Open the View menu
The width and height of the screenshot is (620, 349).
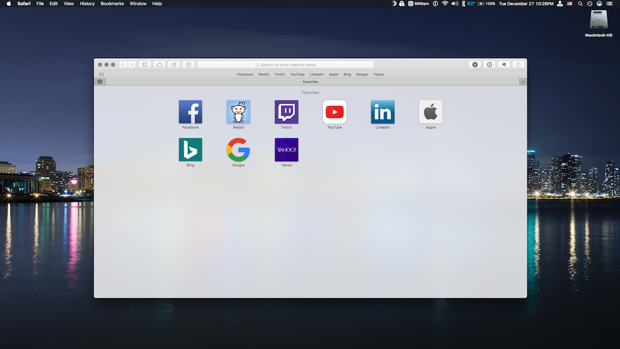(x=68, y=4)
